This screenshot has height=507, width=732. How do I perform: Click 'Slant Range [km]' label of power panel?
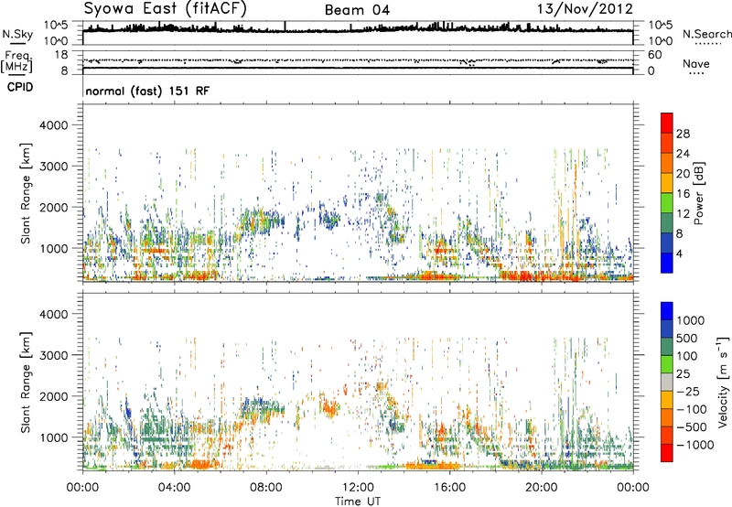pos(26,193)
